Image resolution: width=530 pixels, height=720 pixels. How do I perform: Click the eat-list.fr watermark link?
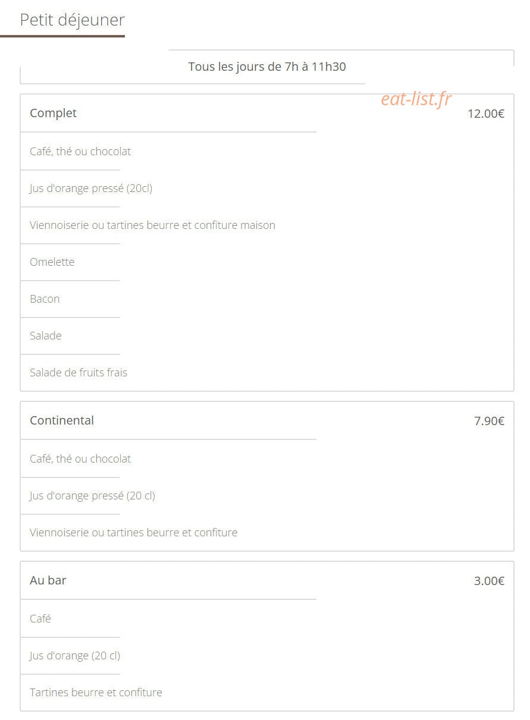click(416, 99)
